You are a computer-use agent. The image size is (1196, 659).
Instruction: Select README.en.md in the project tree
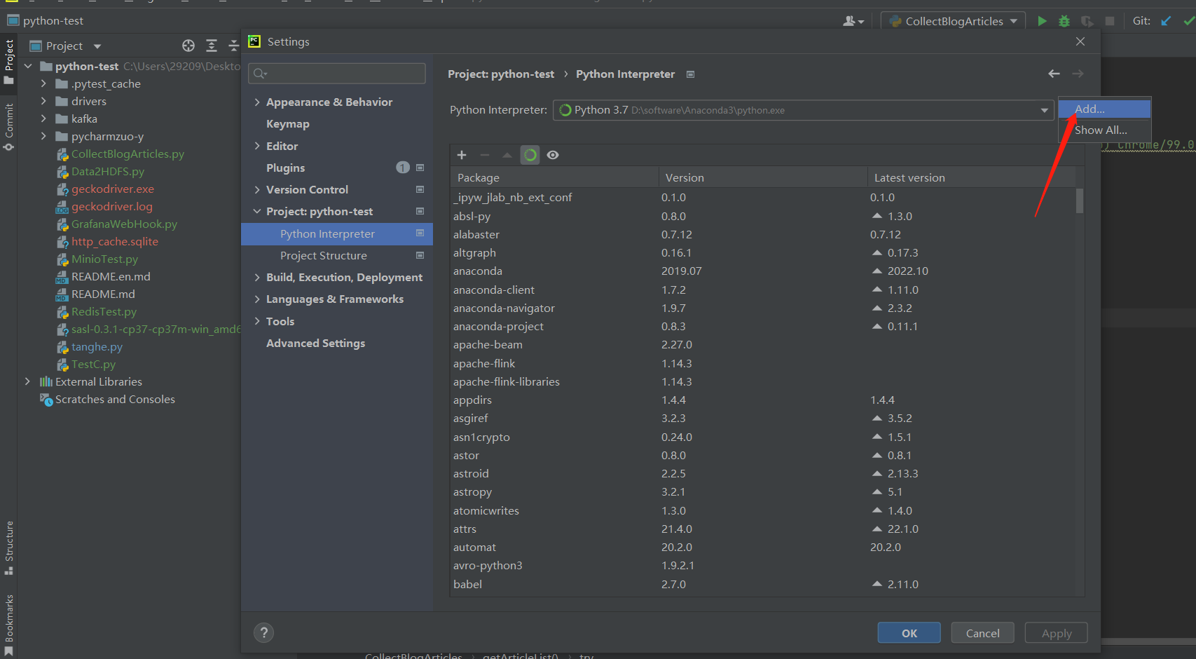coord(111,276)
